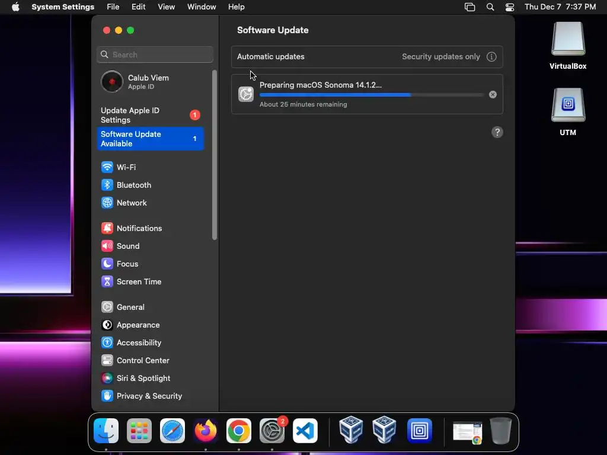
Task: Click the Search field in sidebar
Action: [x=155, y=55]
